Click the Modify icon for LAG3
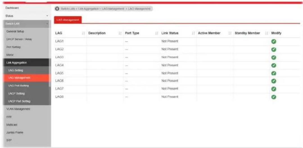303x148 pixels. point(273,57)
